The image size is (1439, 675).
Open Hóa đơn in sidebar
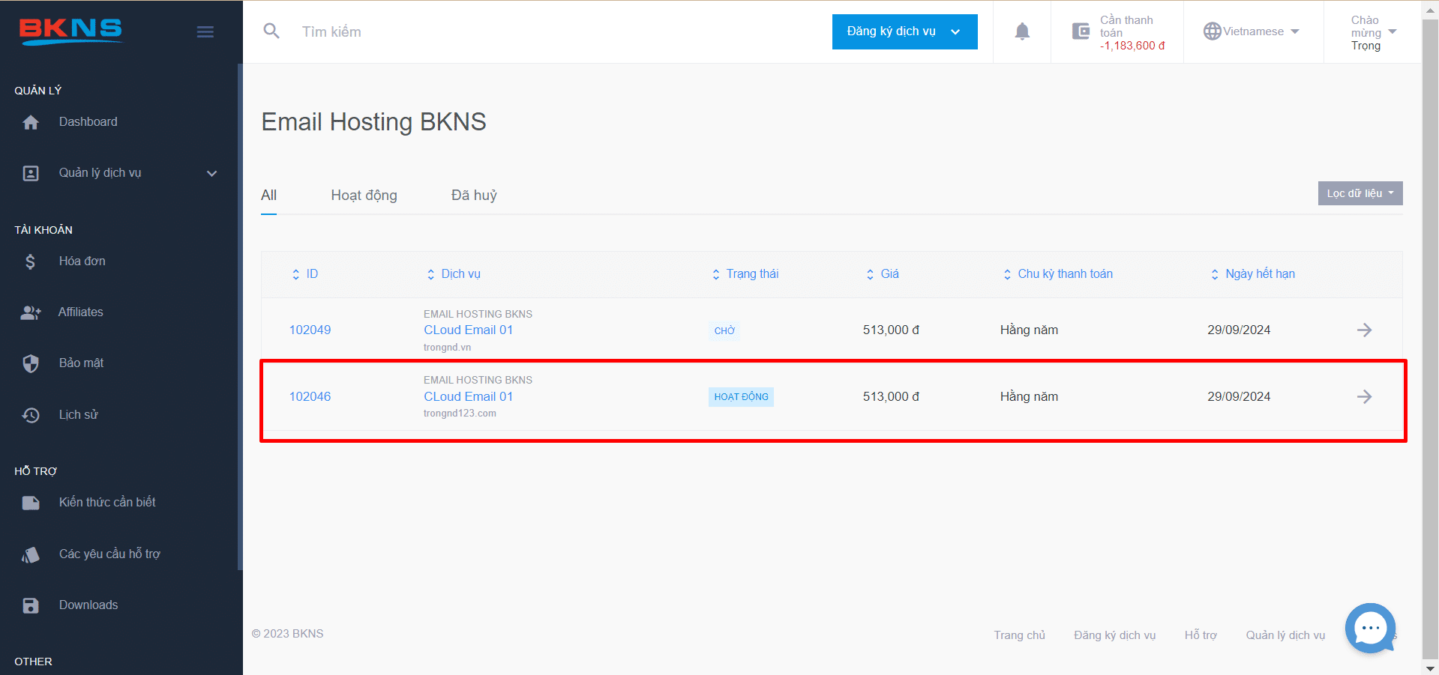(x=82, y=261)
